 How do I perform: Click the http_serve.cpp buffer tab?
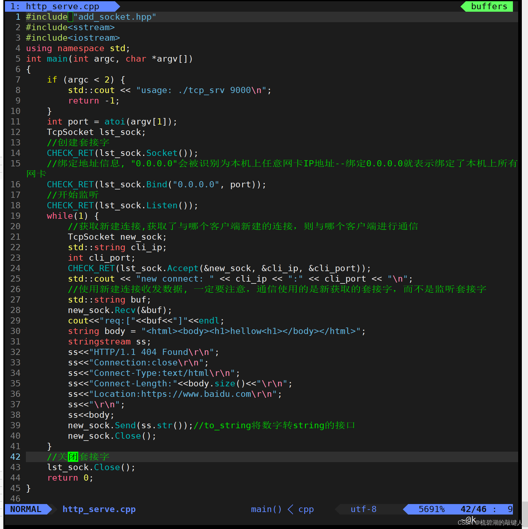62,6
